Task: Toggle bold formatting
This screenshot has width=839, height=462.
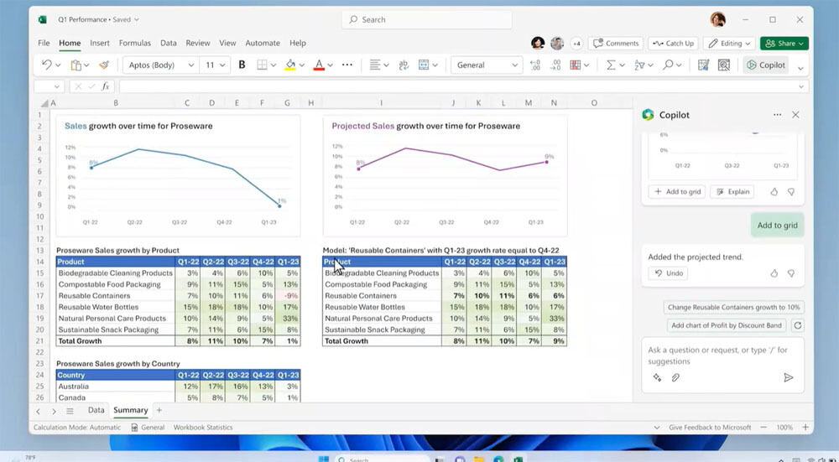Action: point(242,65)
